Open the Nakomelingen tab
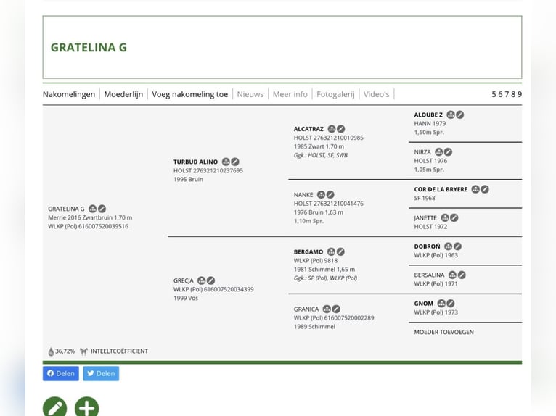The image size is (556, 416). pyautogui.click(x=69, y=94)
